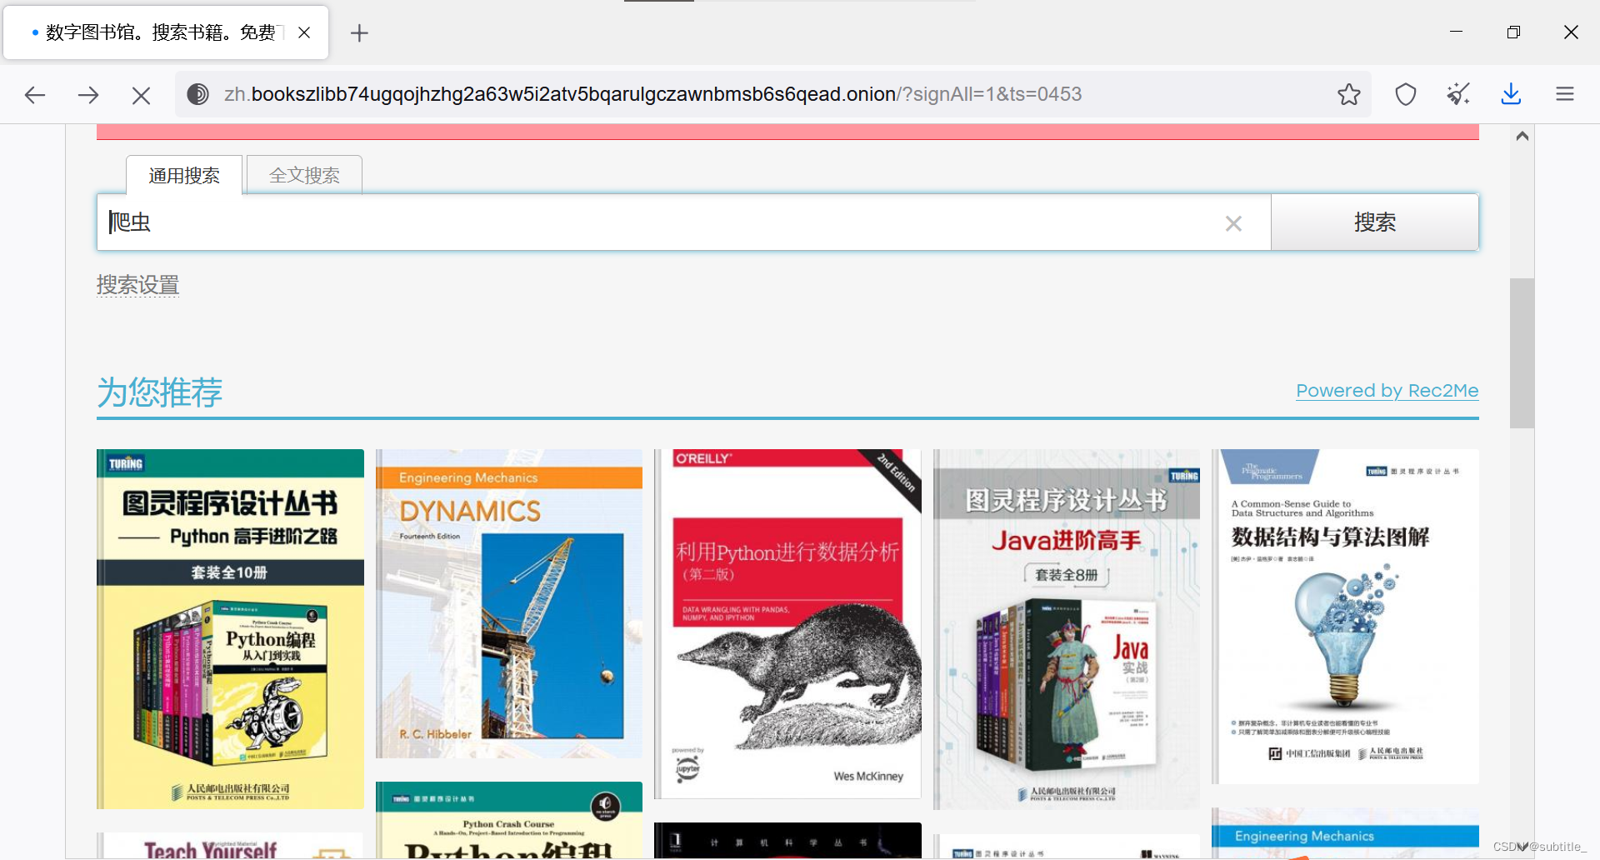Open the Python 高手进阶之路 book cover
1600x860 pixels.
(x=230, y=629)
